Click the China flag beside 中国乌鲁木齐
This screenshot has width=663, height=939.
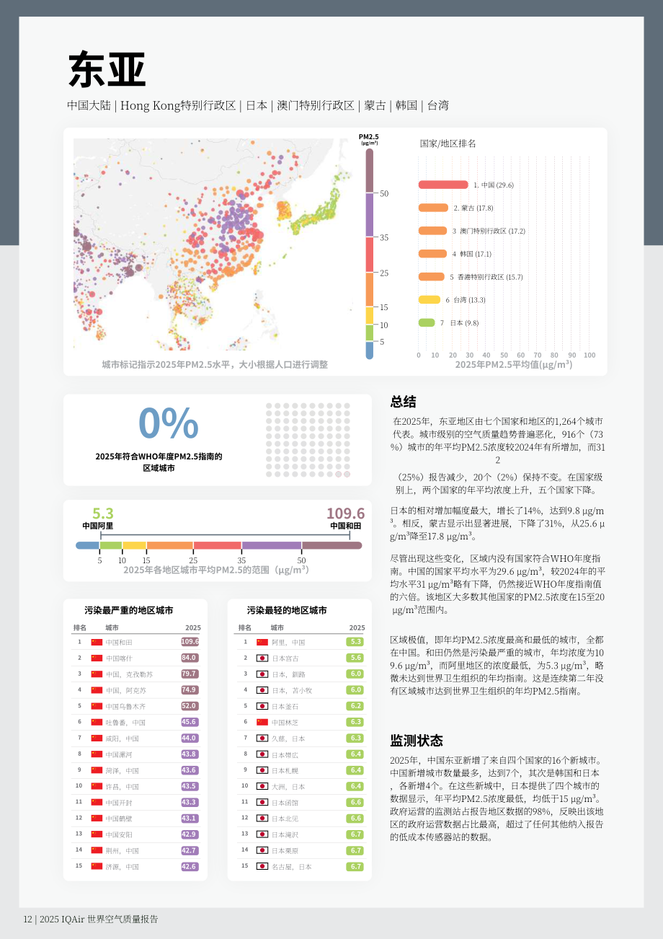click(97, 706)
